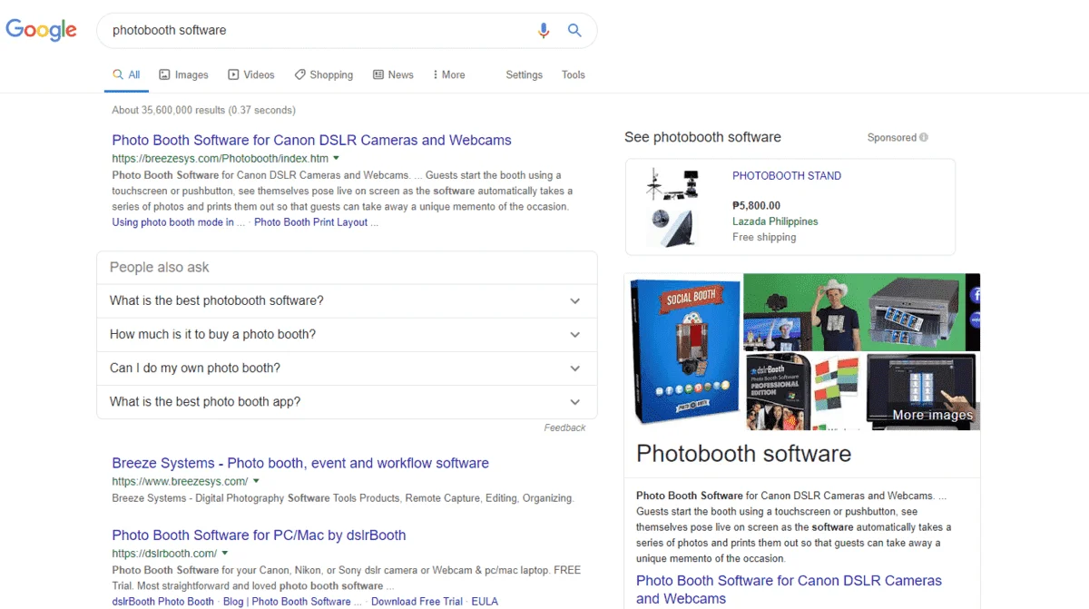This screenshot has height=609, width=1089.
Task: Expand 'Can I do my own photo booth?'
Action: pyautogui.click(x=347, y=368)
